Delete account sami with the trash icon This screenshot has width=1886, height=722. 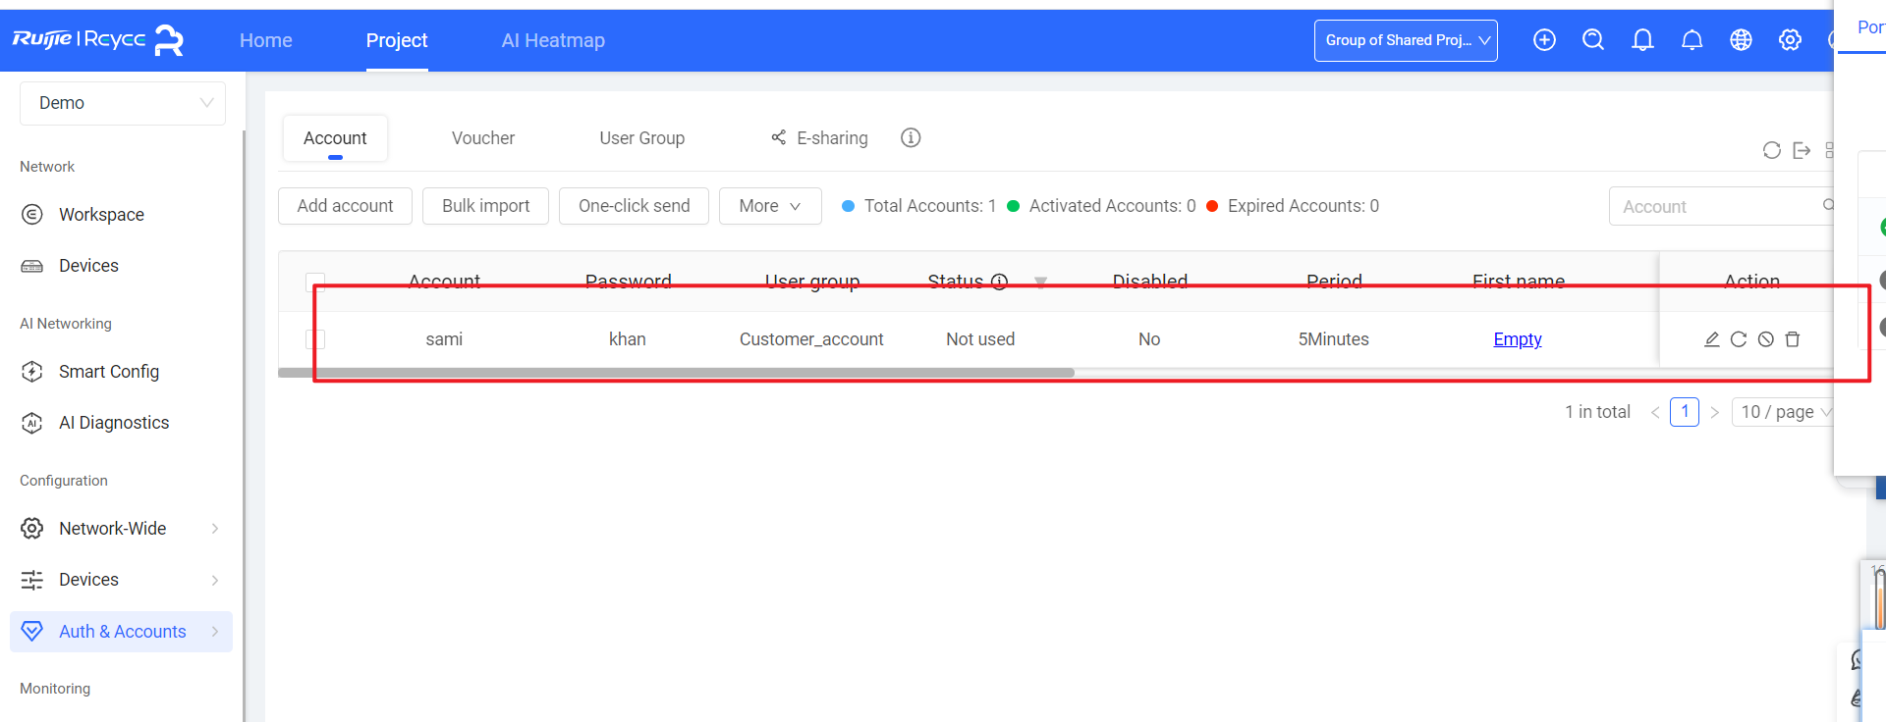(1793, 339)
